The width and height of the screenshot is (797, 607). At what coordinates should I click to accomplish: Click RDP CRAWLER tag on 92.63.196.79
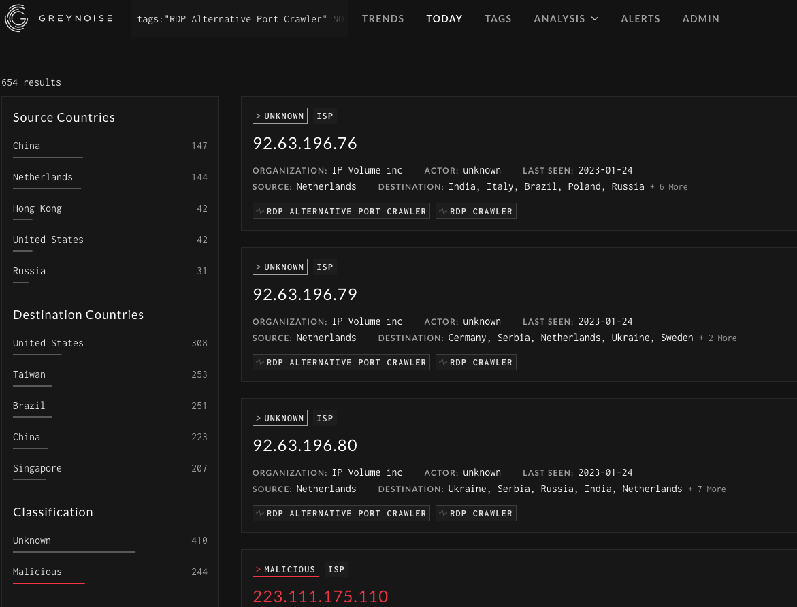tap(476, 362)
